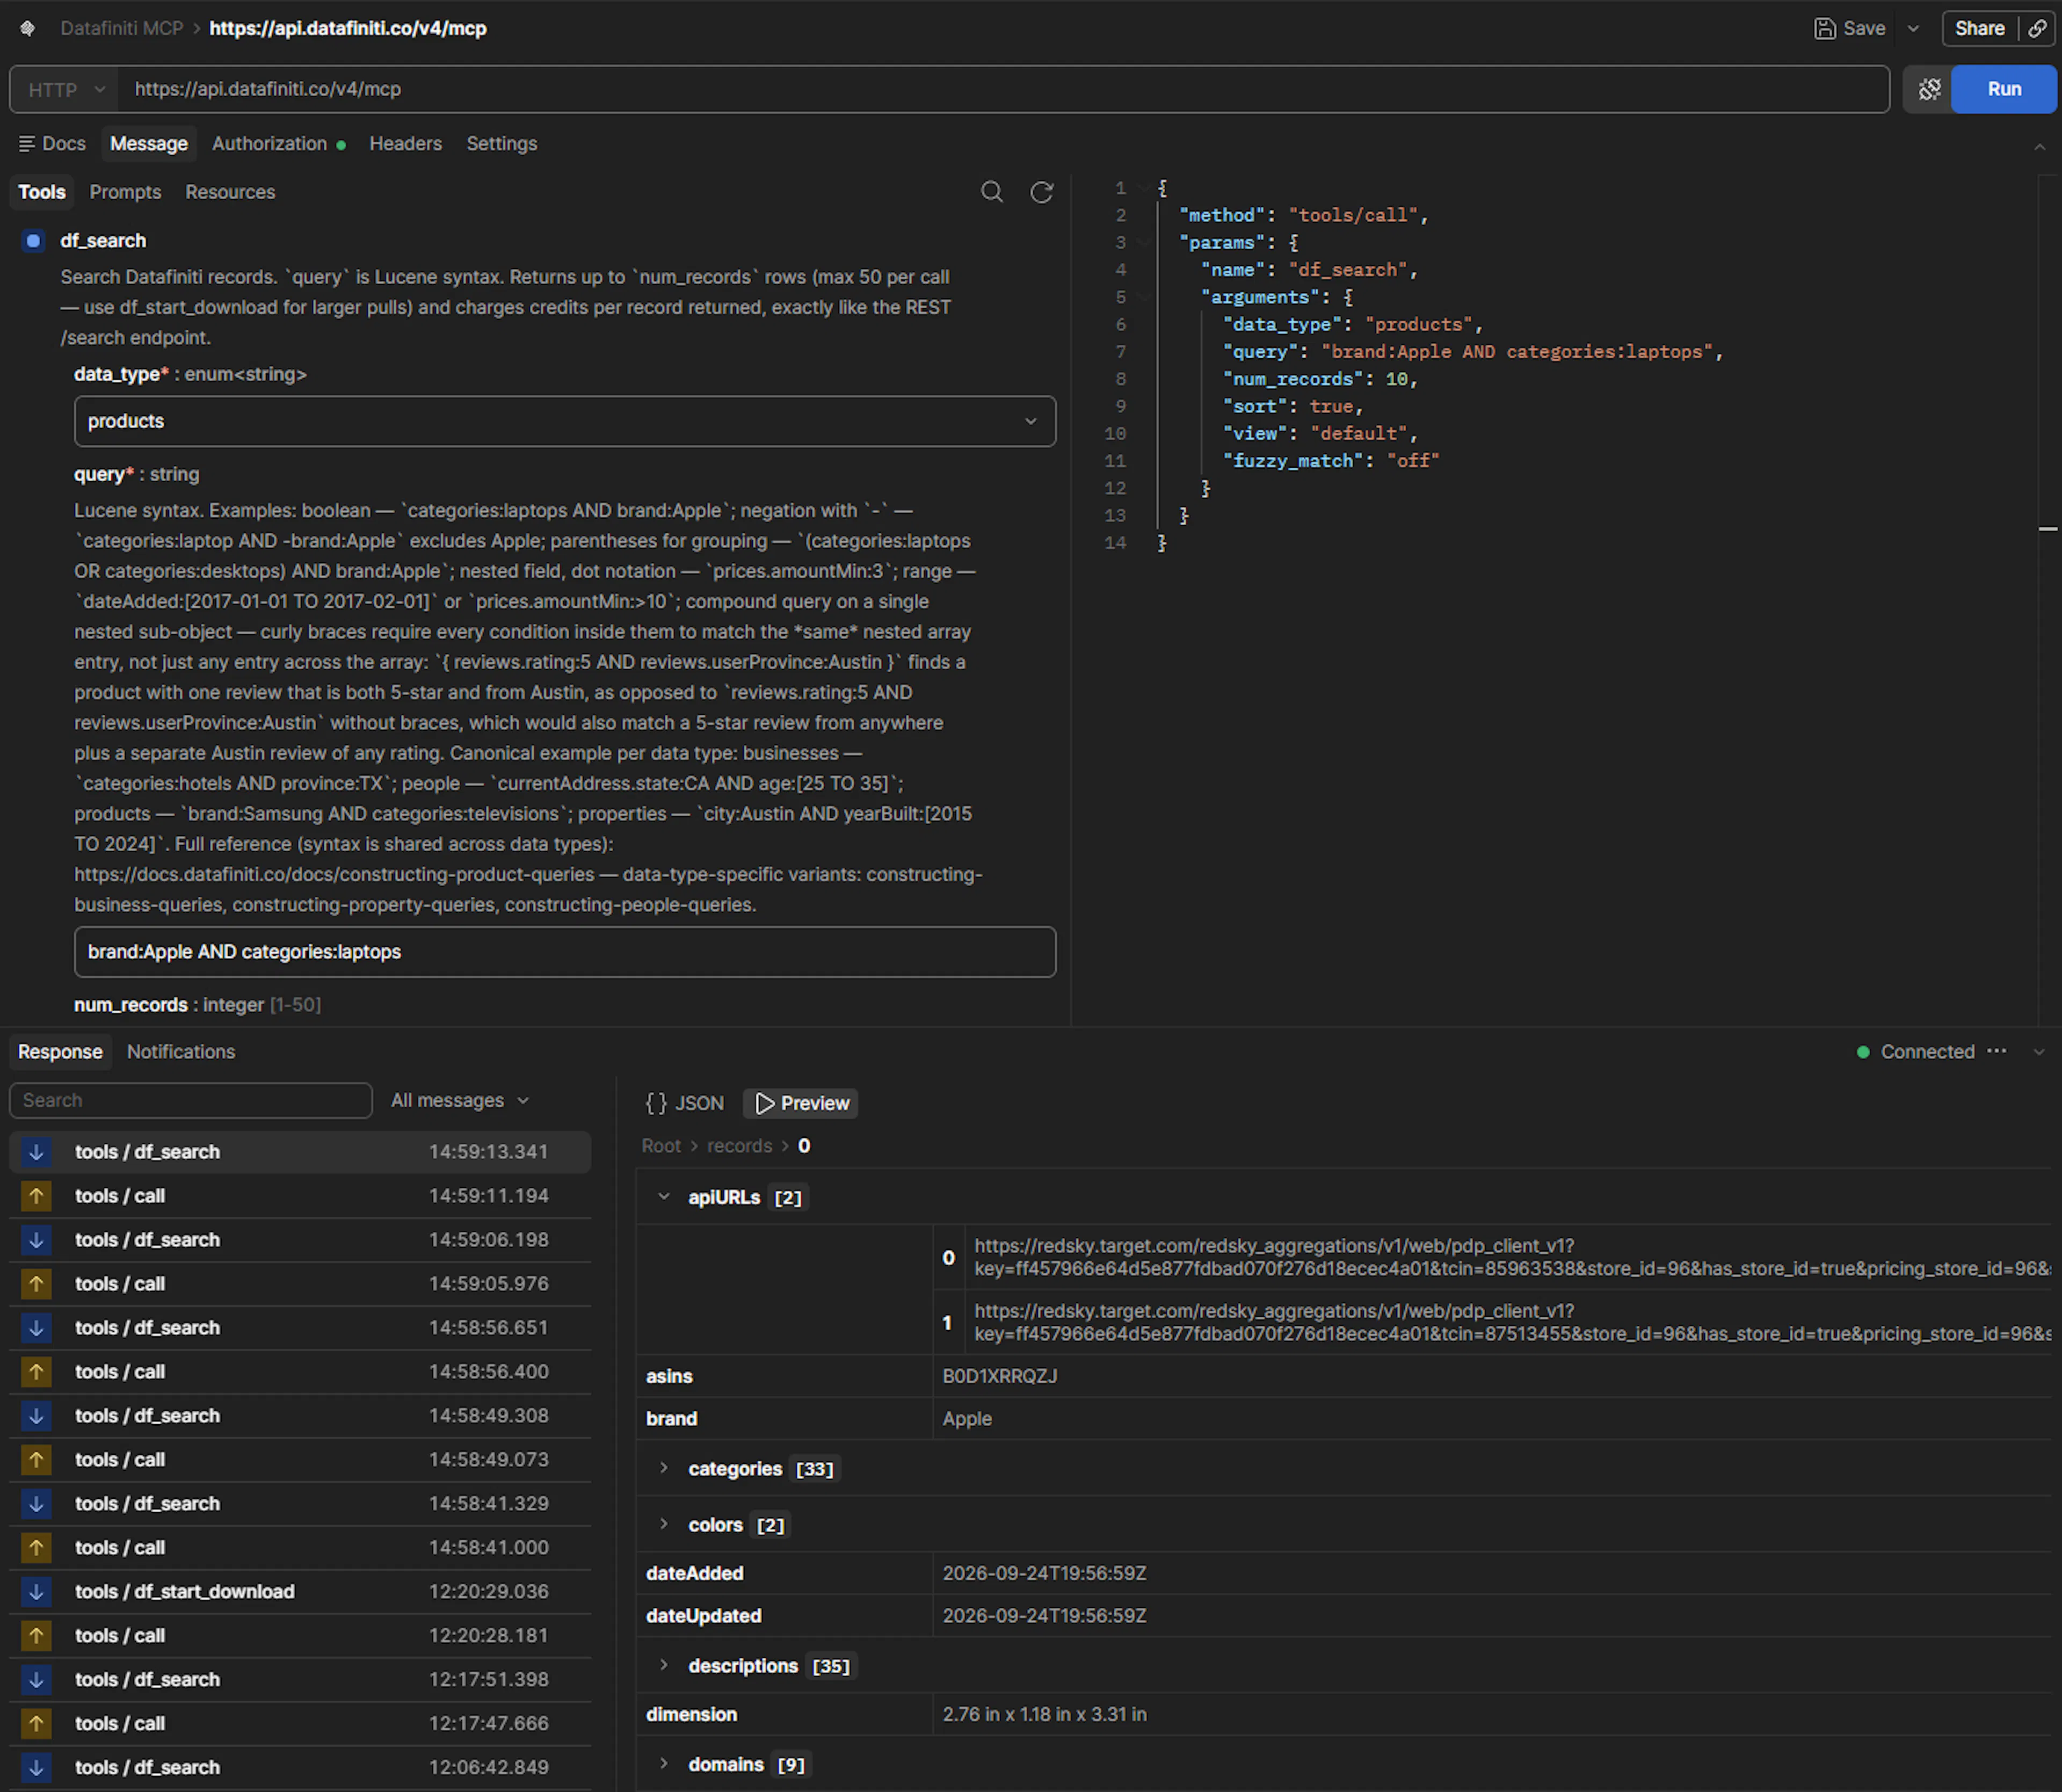Viewport: 2062px width, 1792px height.
Task: Collapse the request panel chevron at top right
Action: click(x=2039, y=147)
